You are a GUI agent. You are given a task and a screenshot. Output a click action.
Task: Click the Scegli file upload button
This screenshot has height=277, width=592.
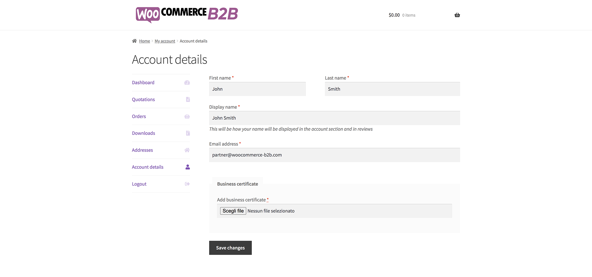233,211
